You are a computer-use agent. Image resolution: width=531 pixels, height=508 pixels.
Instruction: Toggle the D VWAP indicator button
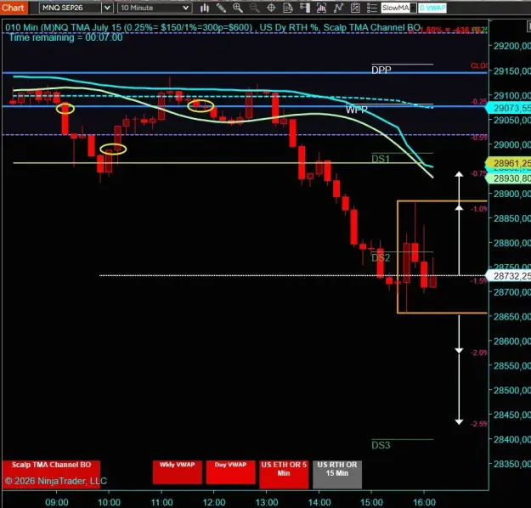tap(432, 8)
